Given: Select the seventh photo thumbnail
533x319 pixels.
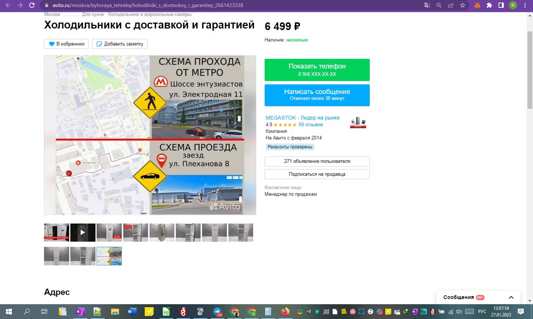Looking at the screenshot, I should click(x=214, y=232).
